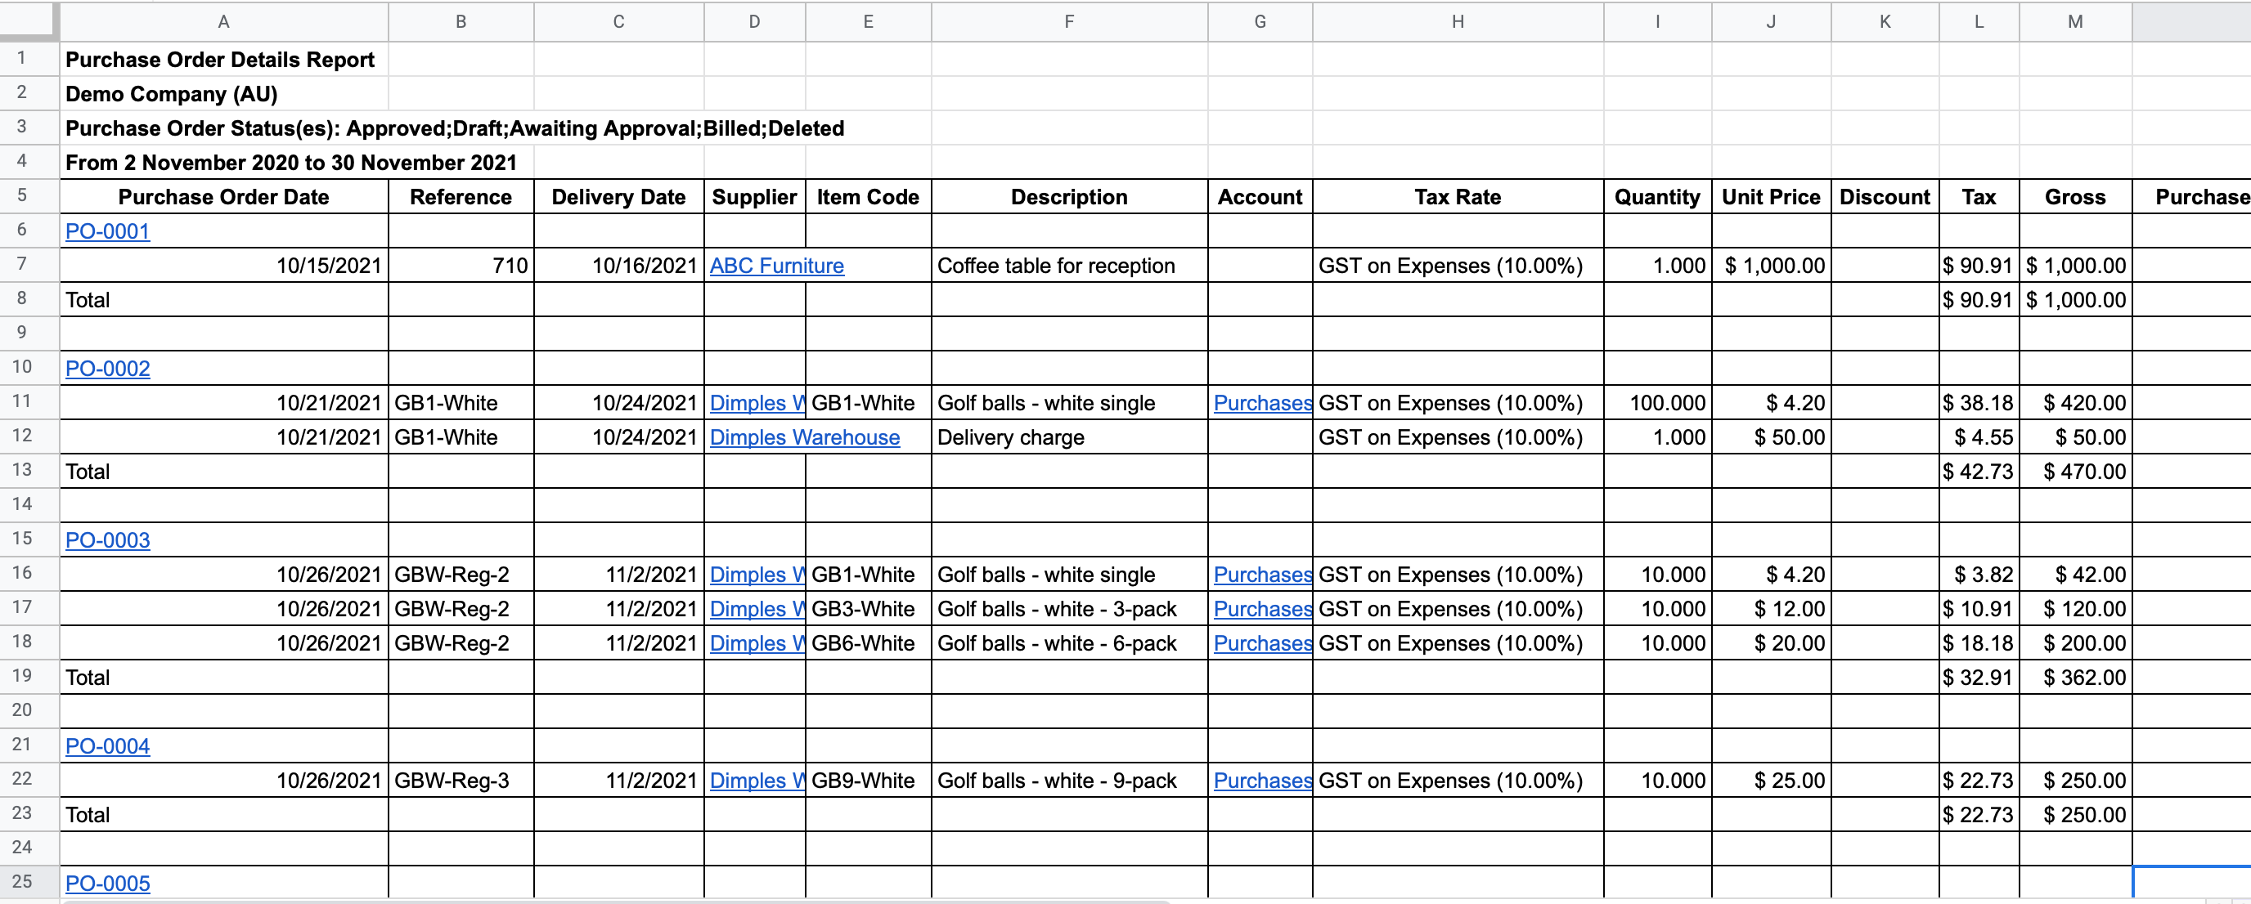Select column H header

click(1458, 22)
